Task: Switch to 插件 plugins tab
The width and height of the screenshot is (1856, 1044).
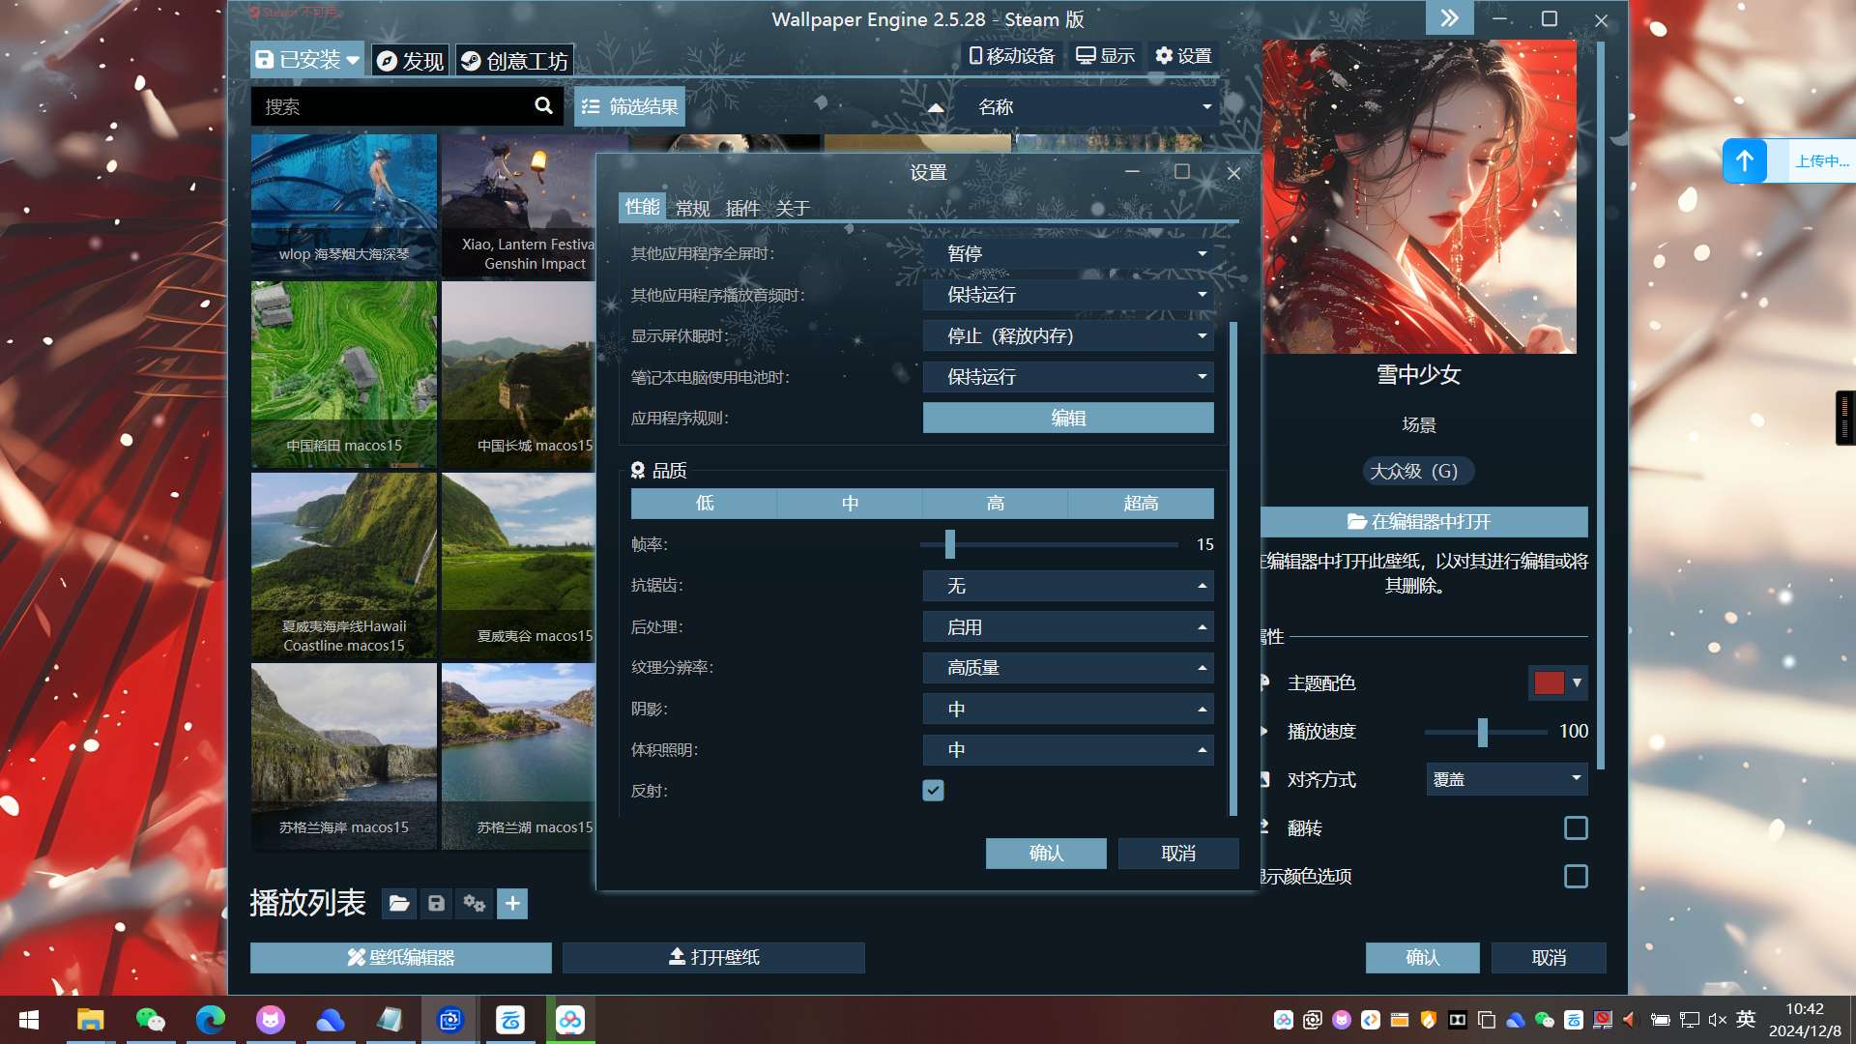Action: click(742, 208)
